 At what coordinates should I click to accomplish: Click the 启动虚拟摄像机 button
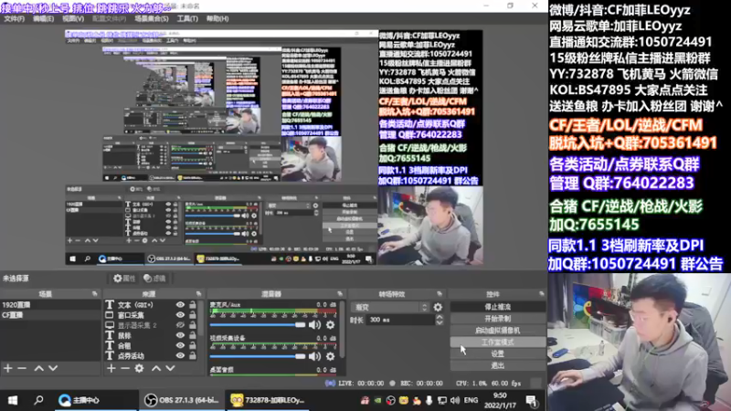click(x=497, y=331)
